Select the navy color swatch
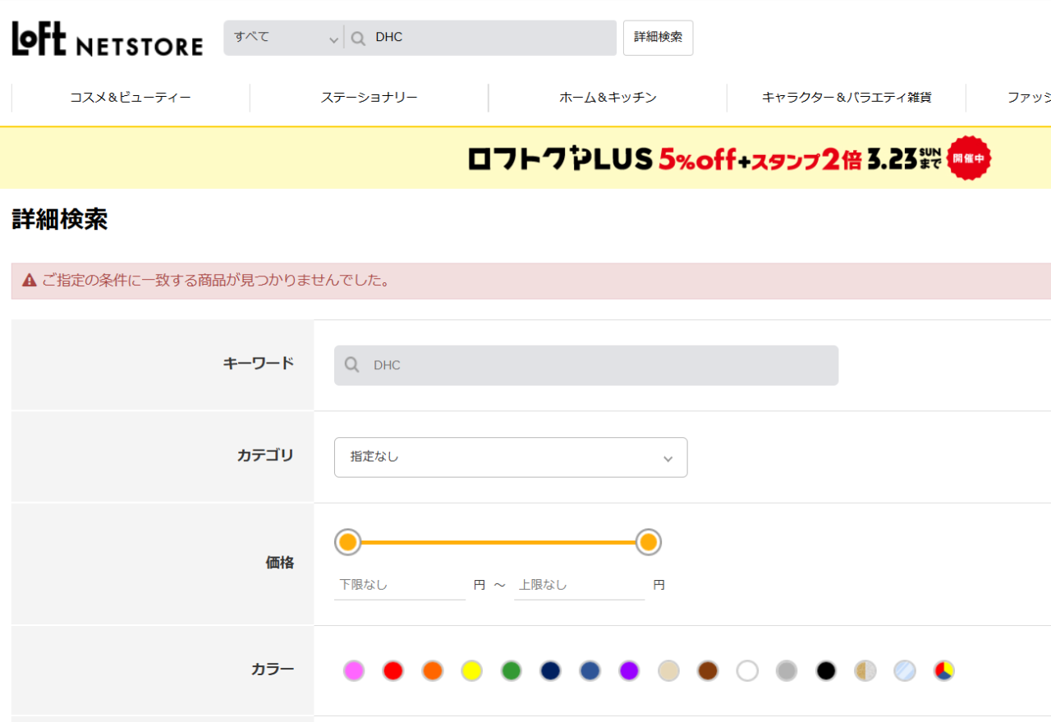Image resolution: width=1051 pixels, height=722 pixels. point(550,671)
